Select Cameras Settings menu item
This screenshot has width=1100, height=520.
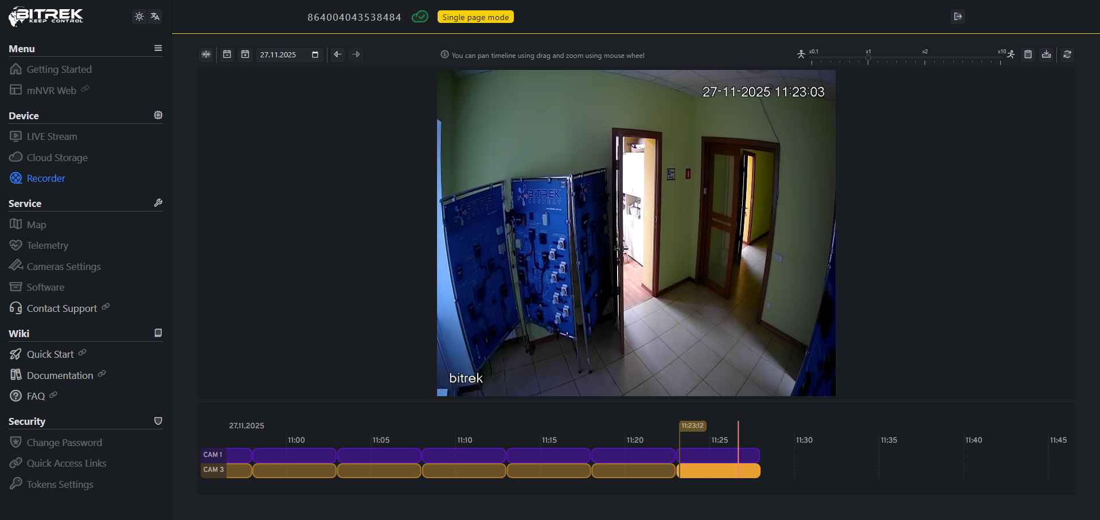coord(63,267)
